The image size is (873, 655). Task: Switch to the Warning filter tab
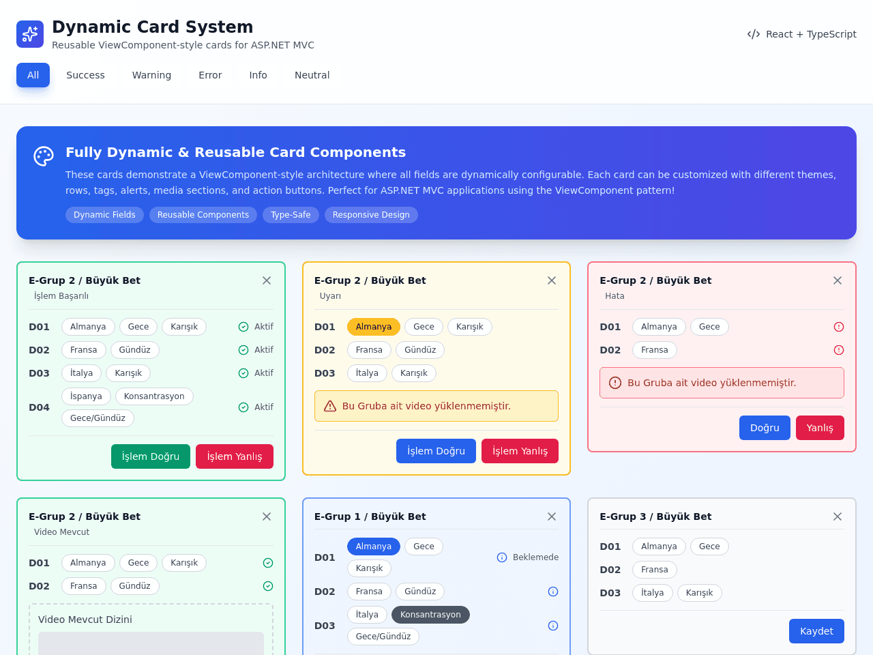pos(151,75)
